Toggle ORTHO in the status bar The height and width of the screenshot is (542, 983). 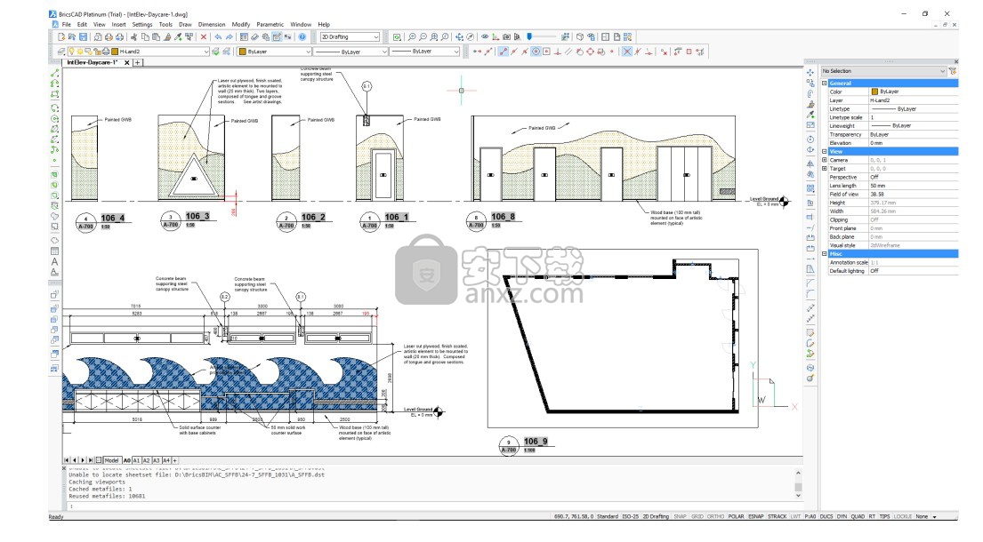pyautogui.click(x=715, y=516)
